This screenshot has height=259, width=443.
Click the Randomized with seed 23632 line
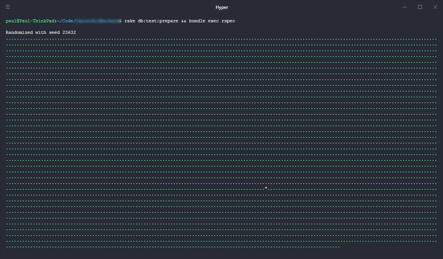coord(40,32)
